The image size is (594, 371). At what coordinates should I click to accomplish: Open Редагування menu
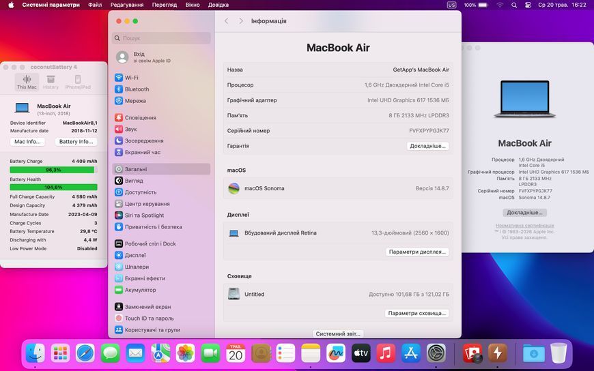click(x=127, y=5)
